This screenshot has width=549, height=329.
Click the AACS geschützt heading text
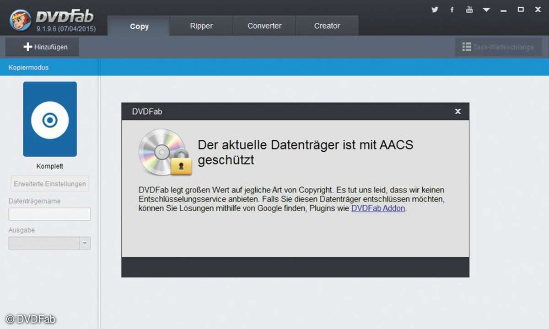305,153
